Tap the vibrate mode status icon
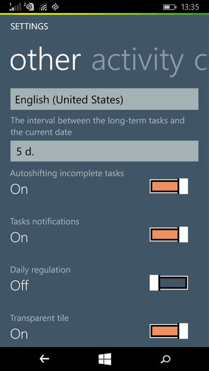The height and width of the screenshot is (371, 209). pos(55,7)
